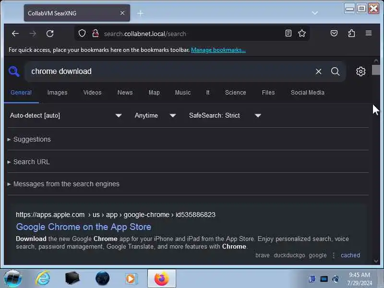The width and height of the screenshot is (384, 288).
Task: Open a new tab
Action: (x=140, y=13)
